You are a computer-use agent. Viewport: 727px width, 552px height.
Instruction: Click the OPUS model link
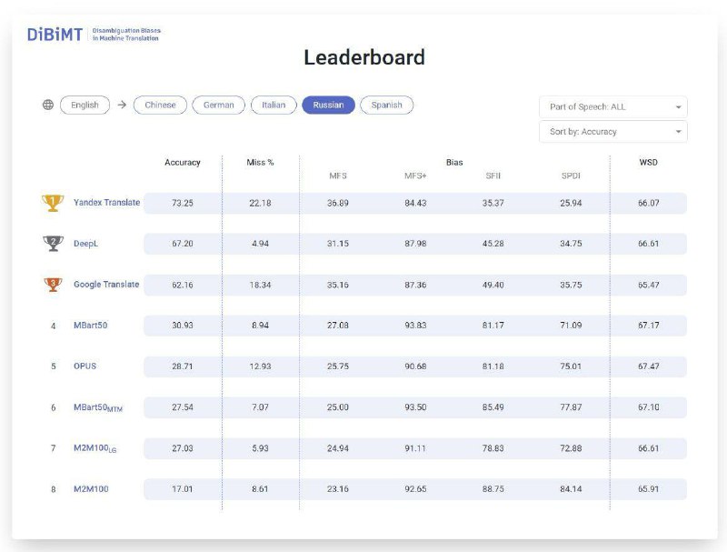(85, 366)
